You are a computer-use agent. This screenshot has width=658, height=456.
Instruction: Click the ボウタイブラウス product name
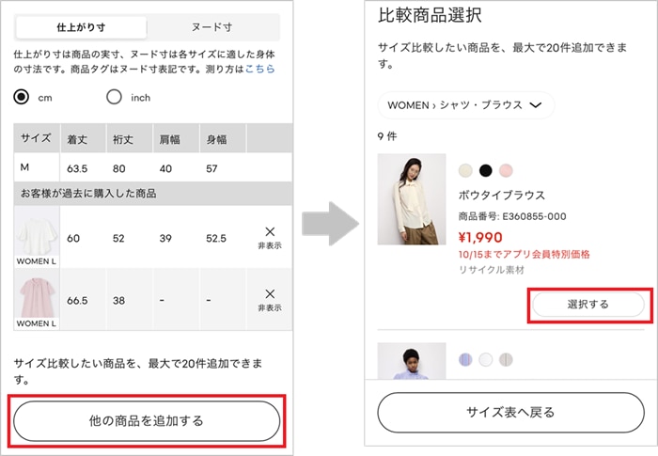tap(502, 196)
